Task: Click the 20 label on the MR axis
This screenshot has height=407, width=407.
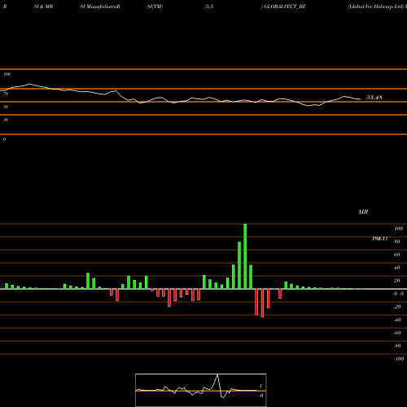Action: [x=397, y=281]
